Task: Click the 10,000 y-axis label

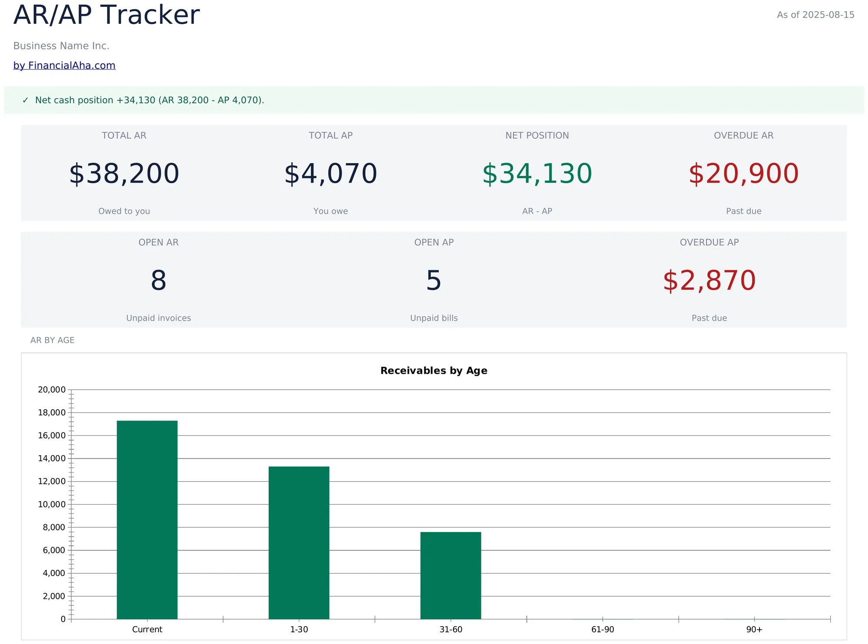Action: [52, 504]
